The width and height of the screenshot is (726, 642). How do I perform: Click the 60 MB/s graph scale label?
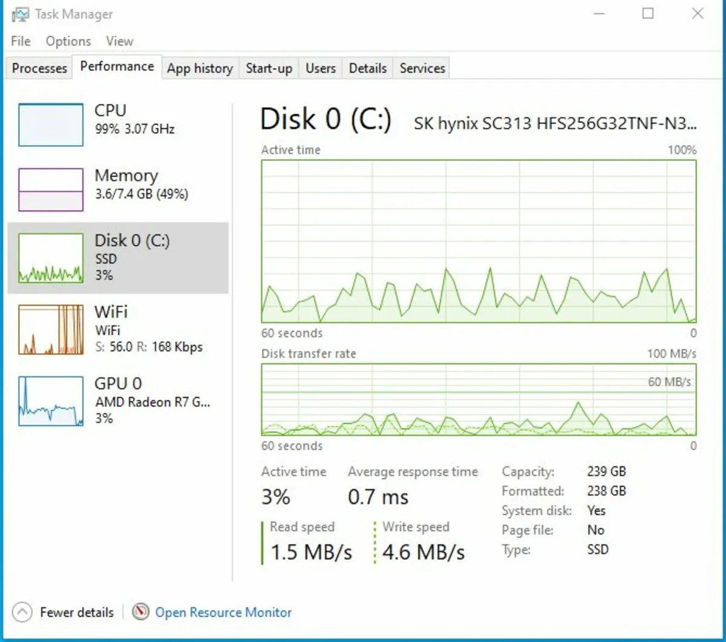[x=670, y=382]
